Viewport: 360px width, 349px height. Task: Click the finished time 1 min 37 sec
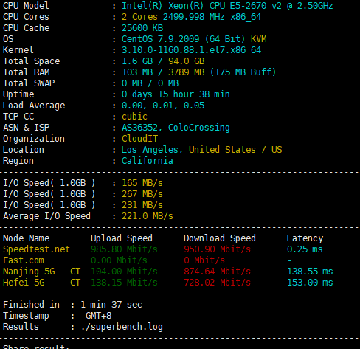pyautogui.click(x=111, y=305)
